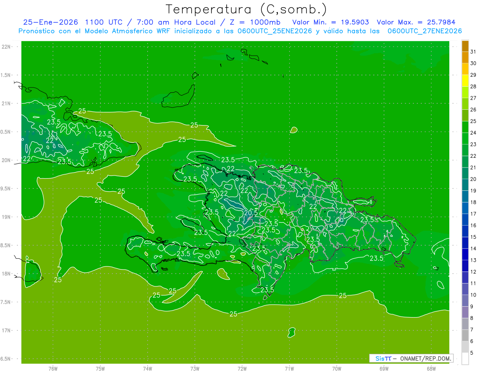Click the Sis logo in bottom-right box
The height and width of the screenshot is (374, 484).
383,358
